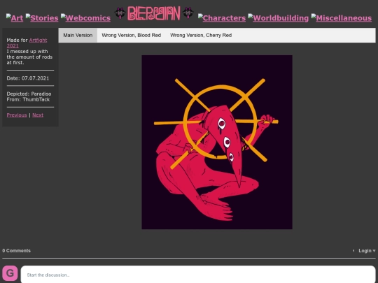The height and width of the screenshot is (283, 378).
Task: Click the creature icon left of the logo
Action: (120, 13)
